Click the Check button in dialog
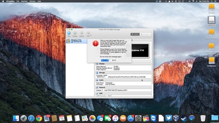This screenshot has height=123, width=219. (x=105, y=60)
